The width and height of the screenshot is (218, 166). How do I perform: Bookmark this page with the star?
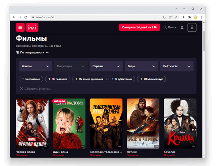tap(176, 17)
